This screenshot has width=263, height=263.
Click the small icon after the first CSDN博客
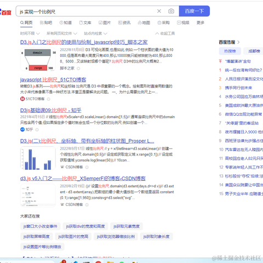(87, 167)
